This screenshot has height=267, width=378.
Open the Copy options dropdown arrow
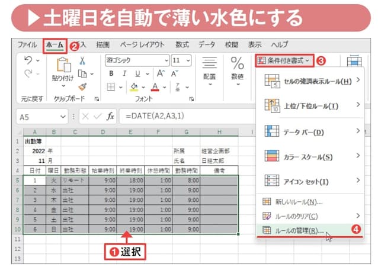pyautogui.click(x=92, y=74)
